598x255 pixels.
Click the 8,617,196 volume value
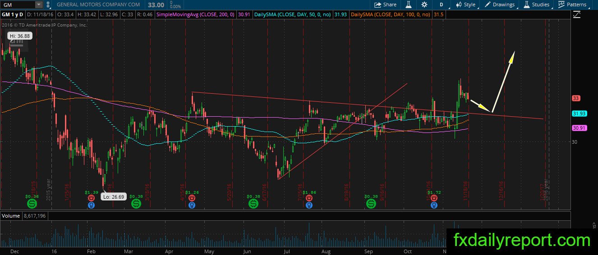click(x=34, y=216)
